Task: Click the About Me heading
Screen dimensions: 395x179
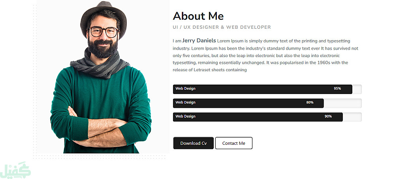Action: point(198,16)
